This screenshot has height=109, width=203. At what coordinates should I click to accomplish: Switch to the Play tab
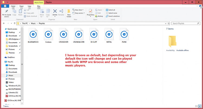(x=39, y=6)
